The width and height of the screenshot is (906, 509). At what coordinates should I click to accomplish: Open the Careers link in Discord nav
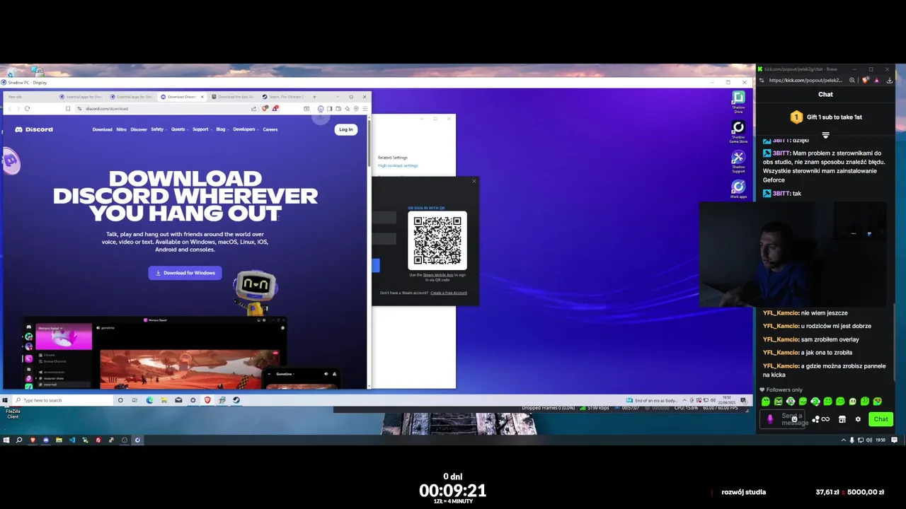pos(270,129)
